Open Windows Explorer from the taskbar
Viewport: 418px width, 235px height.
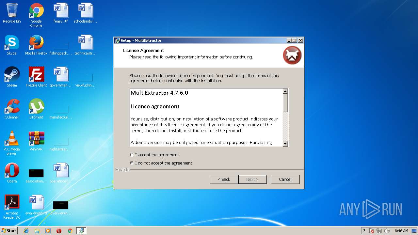coord(37,231)
